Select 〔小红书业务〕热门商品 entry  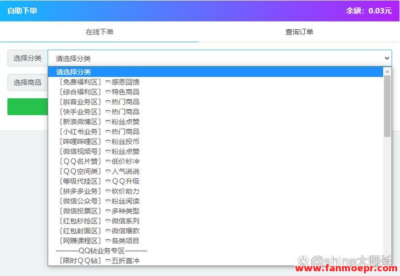pyautogui.click(x=215, y=132)
